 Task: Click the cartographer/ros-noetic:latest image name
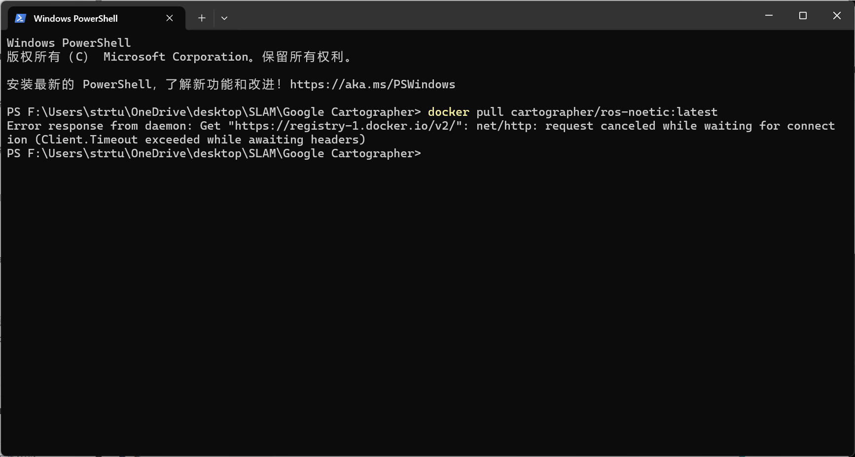614,112
